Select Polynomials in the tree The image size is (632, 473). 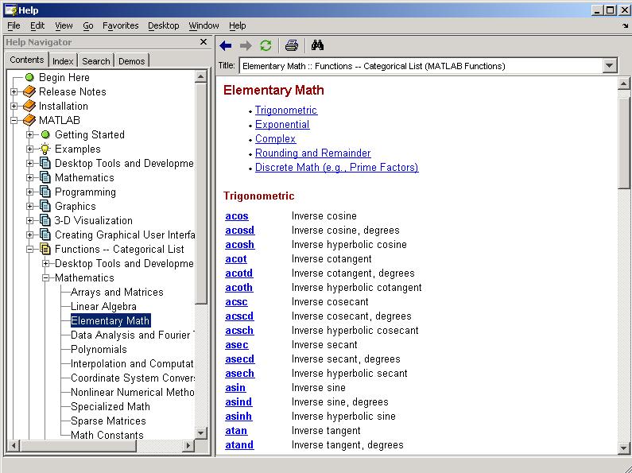[99, 349]
